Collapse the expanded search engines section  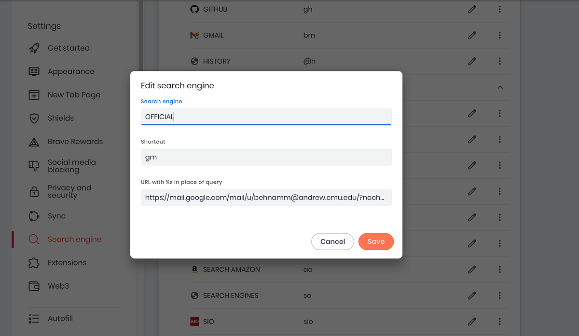500,87
